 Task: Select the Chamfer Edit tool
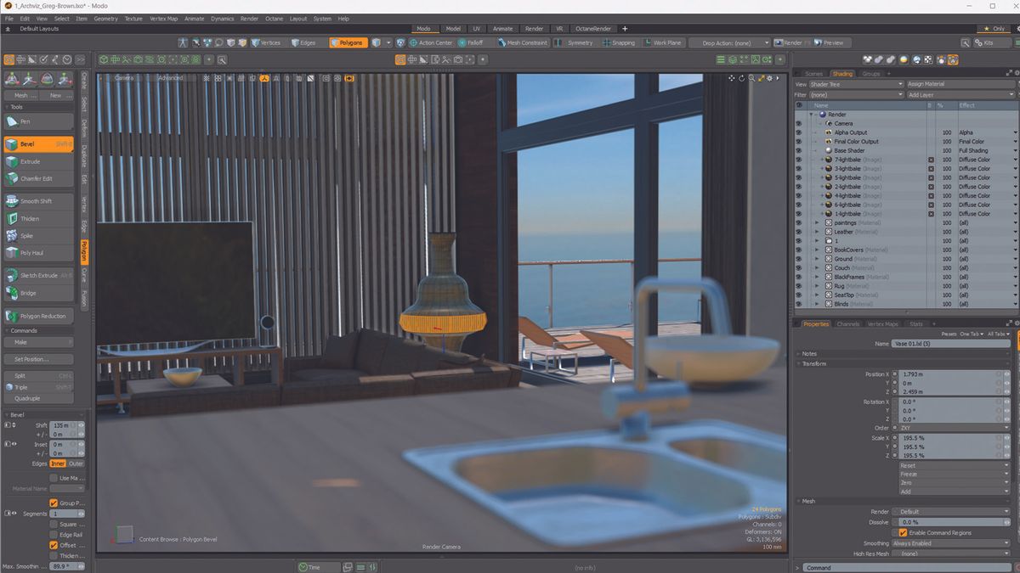tap(38, 180)
